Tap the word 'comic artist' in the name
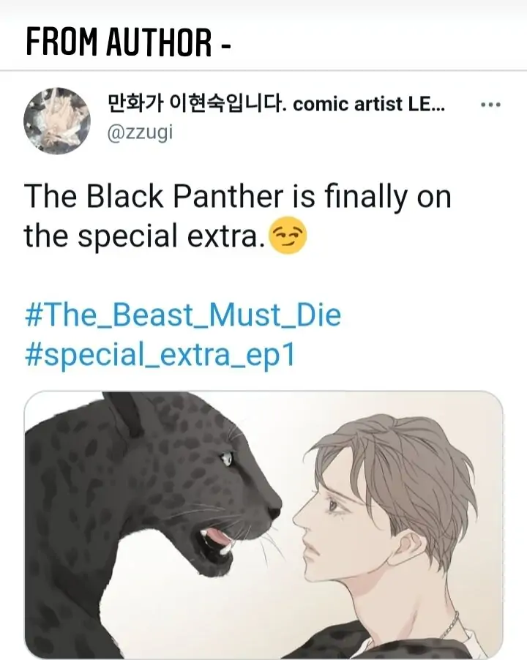This screenshot has height=660, width=527. tap(348, 104)
